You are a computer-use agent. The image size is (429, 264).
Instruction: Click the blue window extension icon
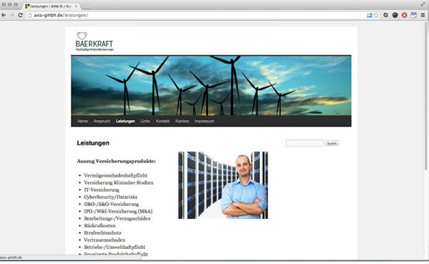coord(414,15)
